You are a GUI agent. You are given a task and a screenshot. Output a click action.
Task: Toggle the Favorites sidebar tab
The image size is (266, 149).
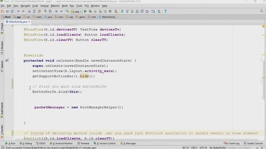pyautogui.click(x=2, y=132)
